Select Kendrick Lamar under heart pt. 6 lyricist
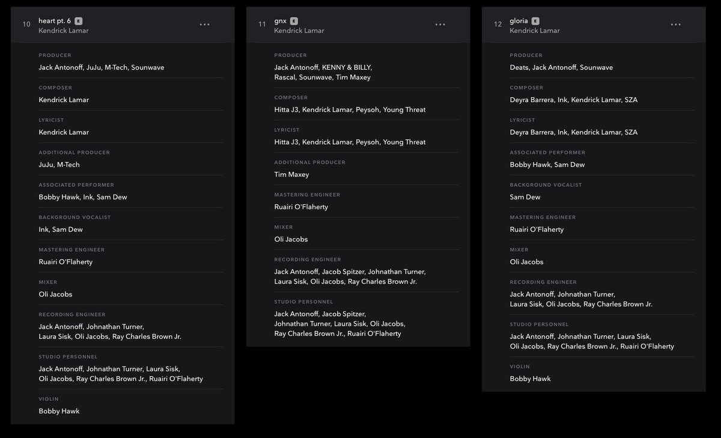 [x=64, y=132]
